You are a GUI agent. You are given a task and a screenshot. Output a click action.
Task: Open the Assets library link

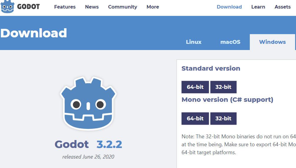[282, 7]
